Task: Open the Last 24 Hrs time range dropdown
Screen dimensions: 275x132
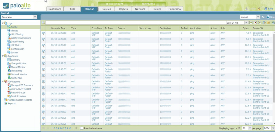Action: [x=246, y=23]
